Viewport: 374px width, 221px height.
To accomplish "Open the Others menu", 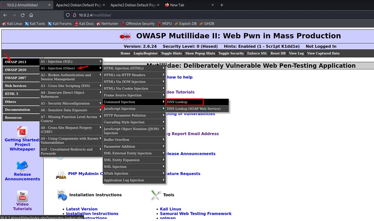I will (x=21, y=102).
